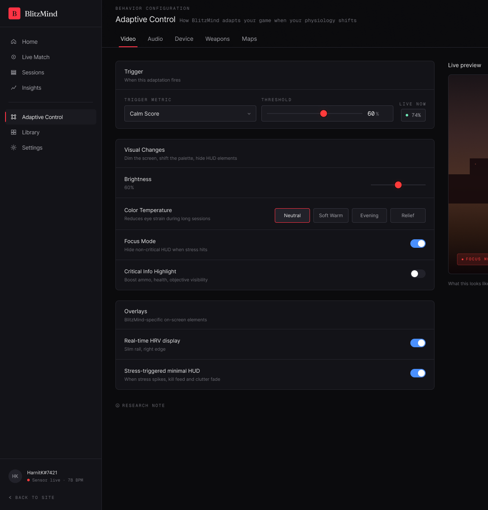Image resolution: width=488 pixels, height=510 pixels.
Task: Switch to the Audio tab
Action: pyautogui.click(x=155, y=39)
